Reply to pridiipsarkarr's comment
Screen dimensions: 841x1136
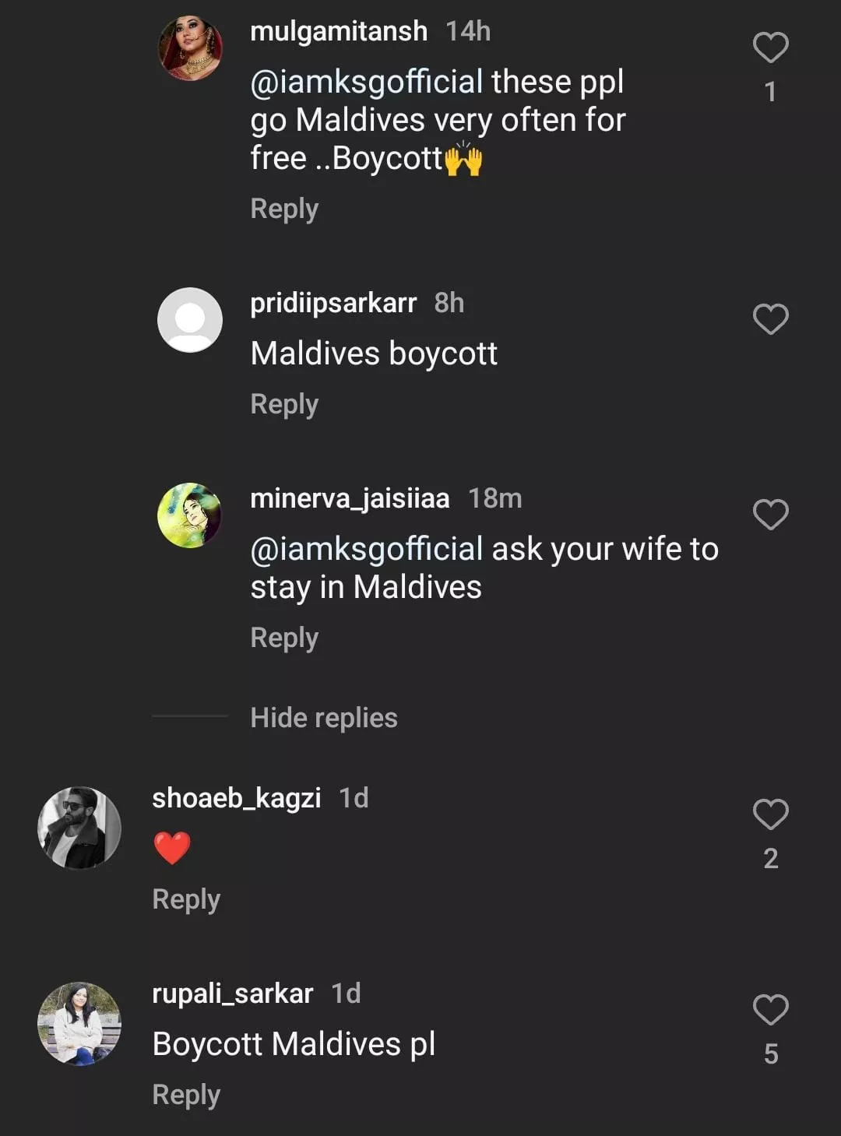coord(284,404)
